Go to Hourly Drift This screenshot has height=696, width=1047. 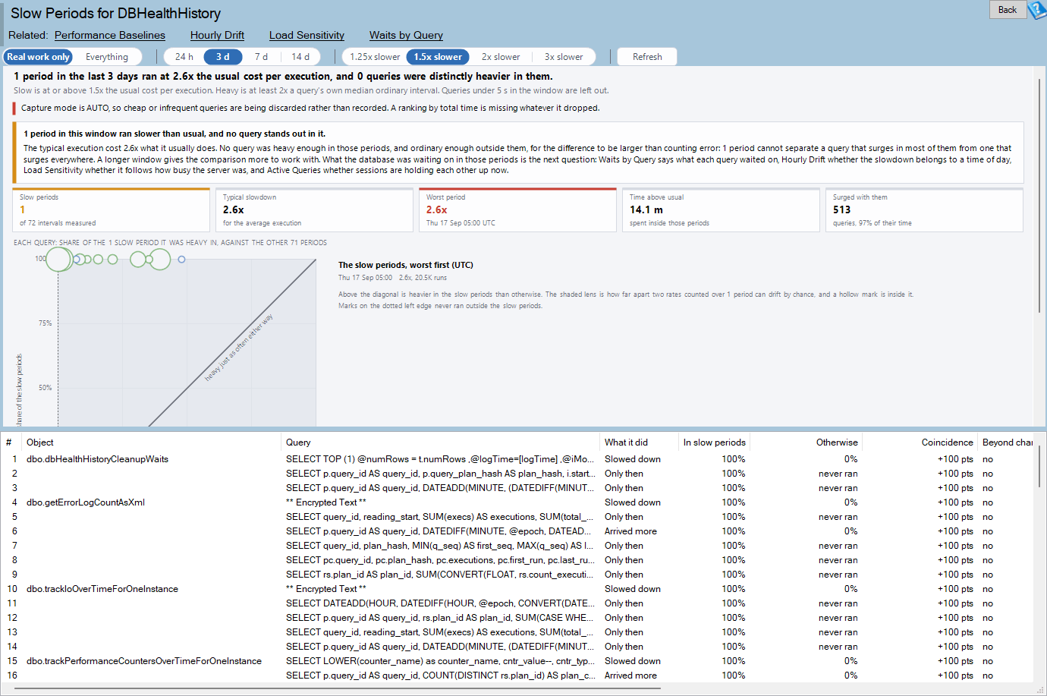click(217, 35)
